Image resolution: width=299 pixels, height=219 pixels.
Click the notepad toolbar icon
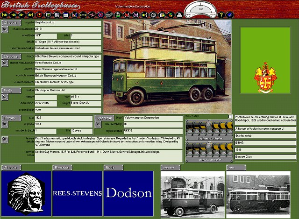(162, 15)
